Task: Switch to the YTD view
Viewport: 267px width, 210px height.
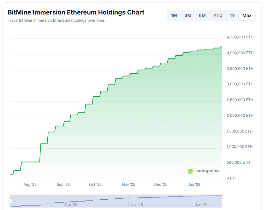Action: point(217,15)
